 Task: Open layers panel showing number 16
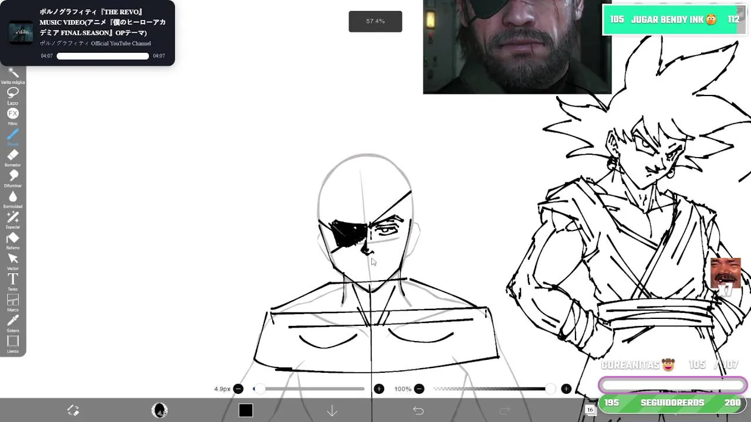(x=590, y=410)
